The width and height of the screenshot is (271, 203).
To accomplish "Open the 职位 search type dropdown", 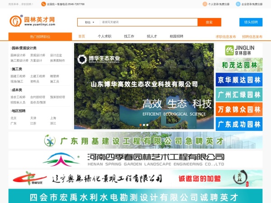I will click(89, 22).
